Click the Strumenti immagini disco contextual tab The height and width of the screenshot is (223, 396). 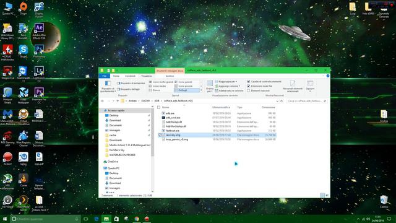(x=170, y=71)
